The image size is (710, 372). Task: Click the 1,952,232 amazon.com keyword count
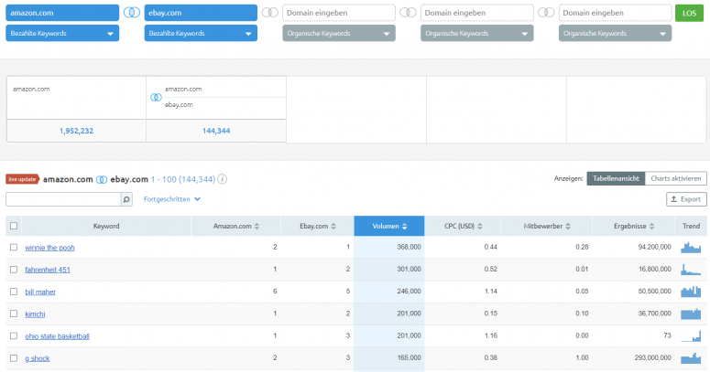pyautogui.click(x=76, y=131)
